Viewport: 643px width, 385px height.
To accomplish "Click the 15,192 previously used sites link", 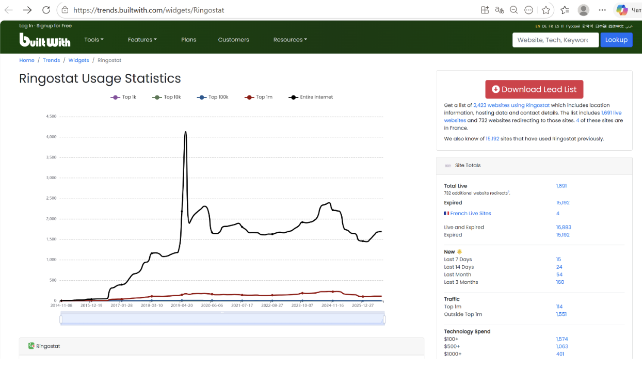I will click(492, 139).
